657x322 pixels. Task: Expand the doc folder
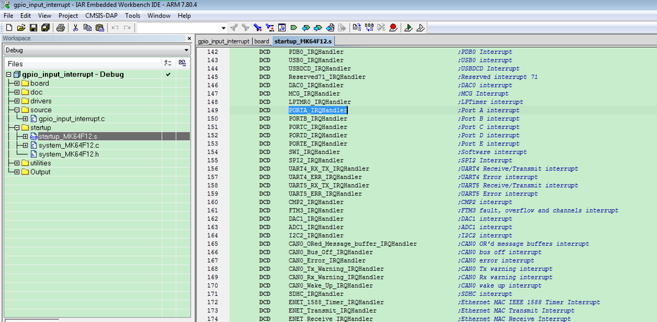[x=16, y=92]
